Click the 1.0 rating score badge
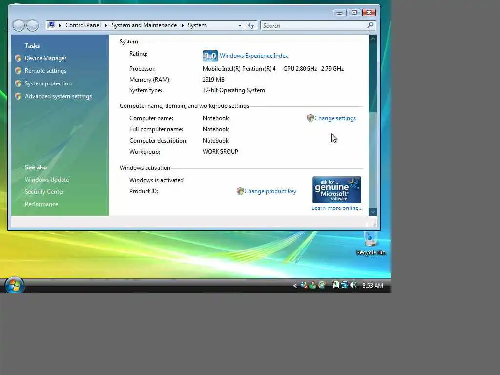The height and width of the screenshot is (375, 500). pos(210,56)
